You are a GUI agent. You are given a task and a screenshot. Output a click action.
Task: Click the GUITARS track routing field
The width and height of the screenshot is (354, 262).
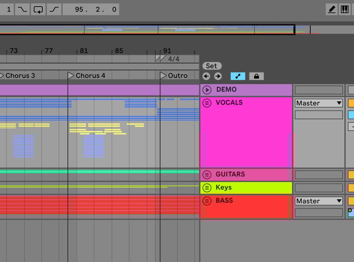click(319, 175)
